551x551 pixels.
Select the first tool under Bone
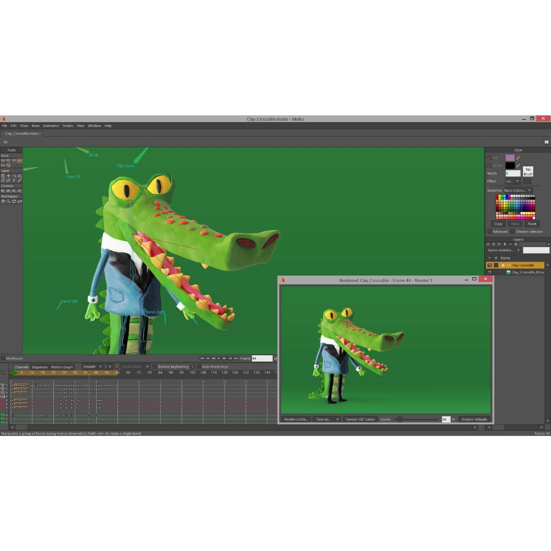click(x=3, y=160)
